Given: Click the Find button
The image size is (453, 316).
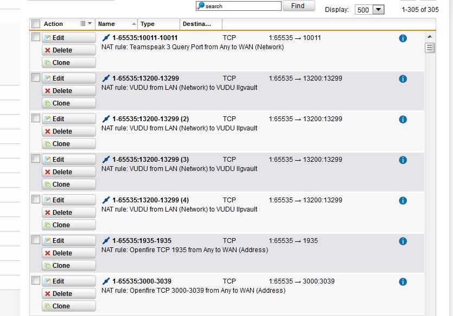Looking at the screenshot, I should point(299,6).
